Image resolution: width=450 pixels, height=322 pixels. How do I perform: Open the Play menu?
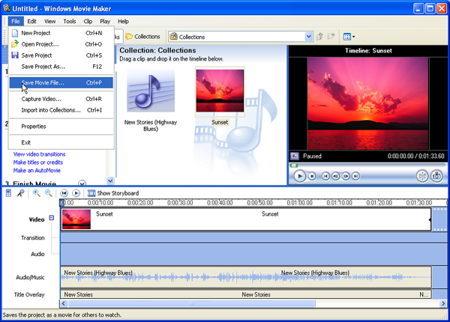tap(105, 21)
